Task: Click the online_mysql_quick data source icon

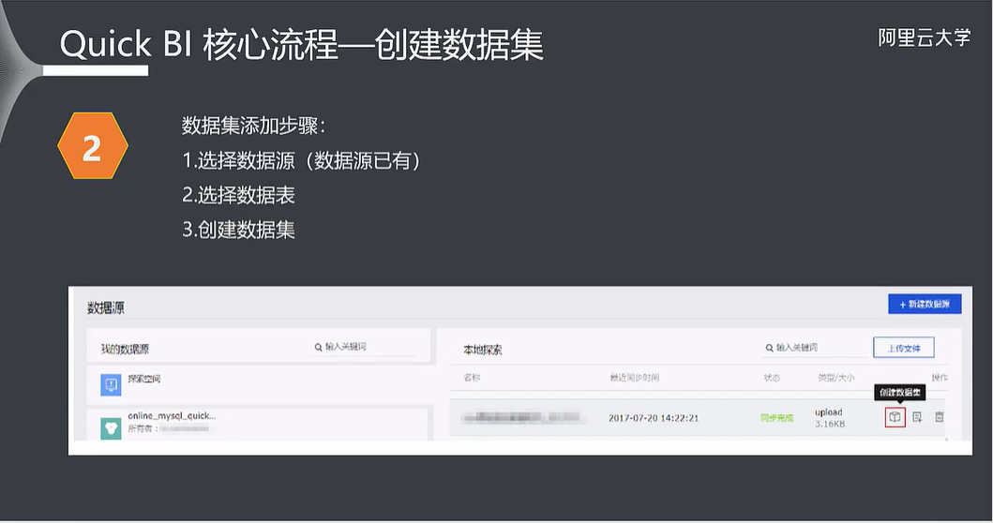Action: pos(111,428)
